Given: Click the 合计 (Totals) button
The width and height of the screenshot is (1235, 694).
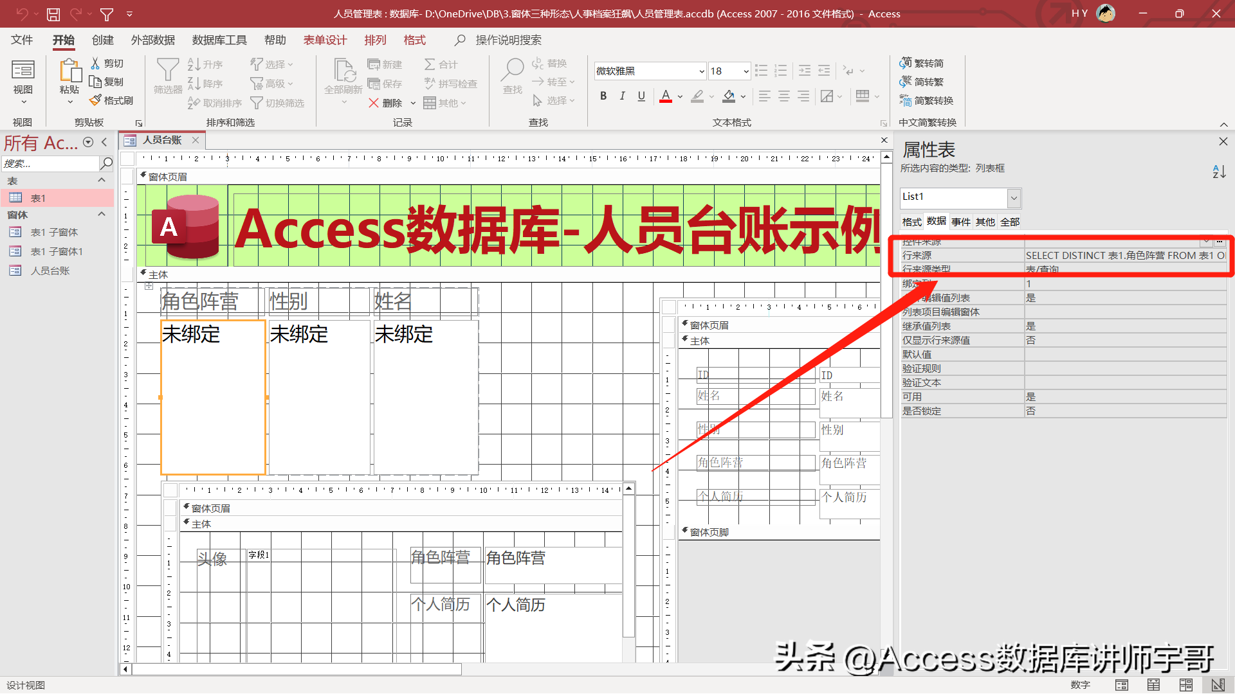Looking at the screenshot, I should [x=441, y=64].
